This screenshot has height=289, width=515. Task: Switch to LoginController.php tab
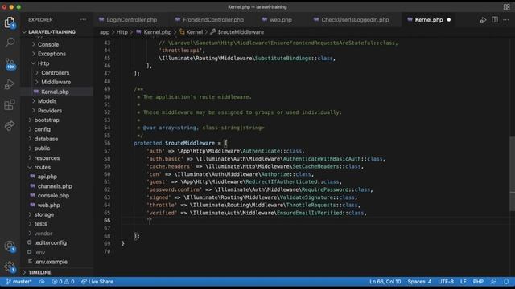click(128, 20)
